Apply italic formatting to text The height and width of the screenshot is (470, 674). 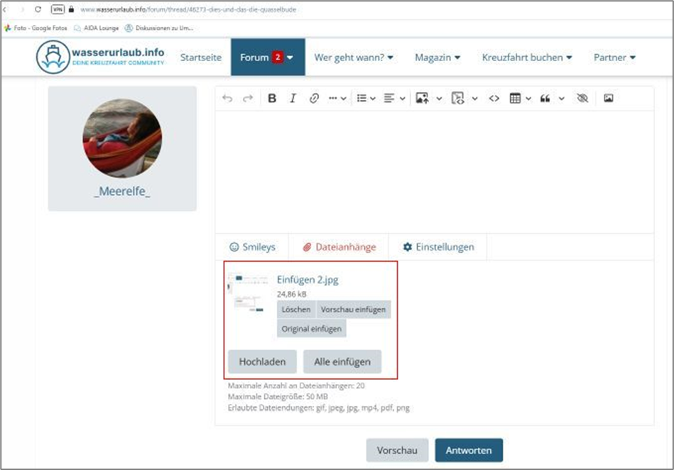pos(293,99)
